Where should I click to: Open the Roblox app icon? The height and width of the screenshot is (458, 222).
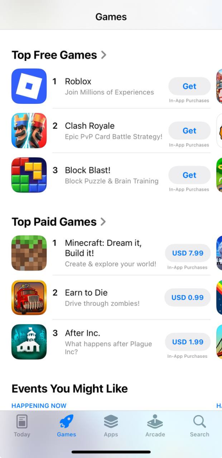29,86
